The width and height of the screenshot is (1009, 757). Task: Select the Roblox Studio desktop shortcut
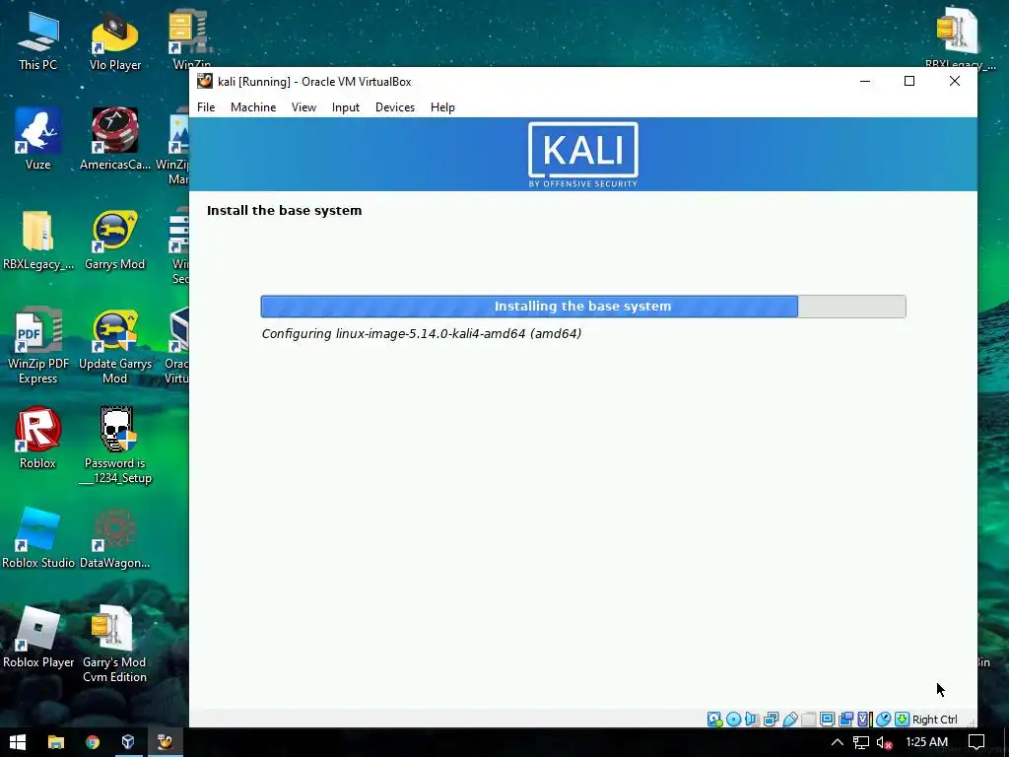tap(38, 538)
